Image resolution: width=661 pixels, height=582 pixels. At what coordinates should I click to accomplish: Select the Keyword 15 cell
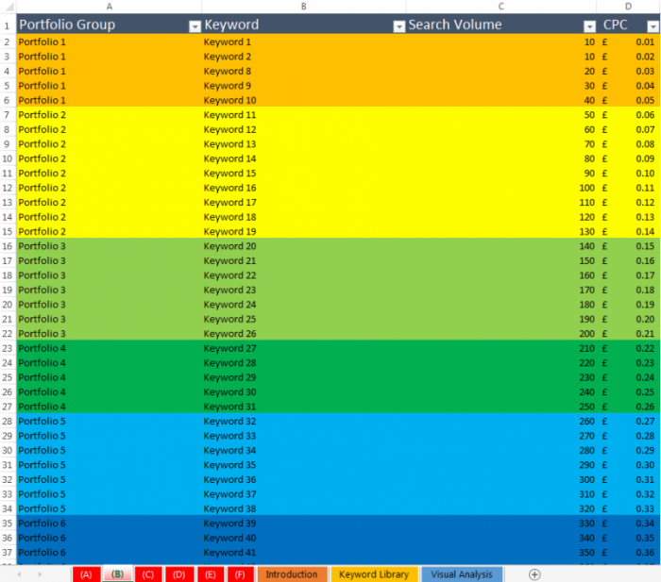pyautogui.click(x=303, y=173)
